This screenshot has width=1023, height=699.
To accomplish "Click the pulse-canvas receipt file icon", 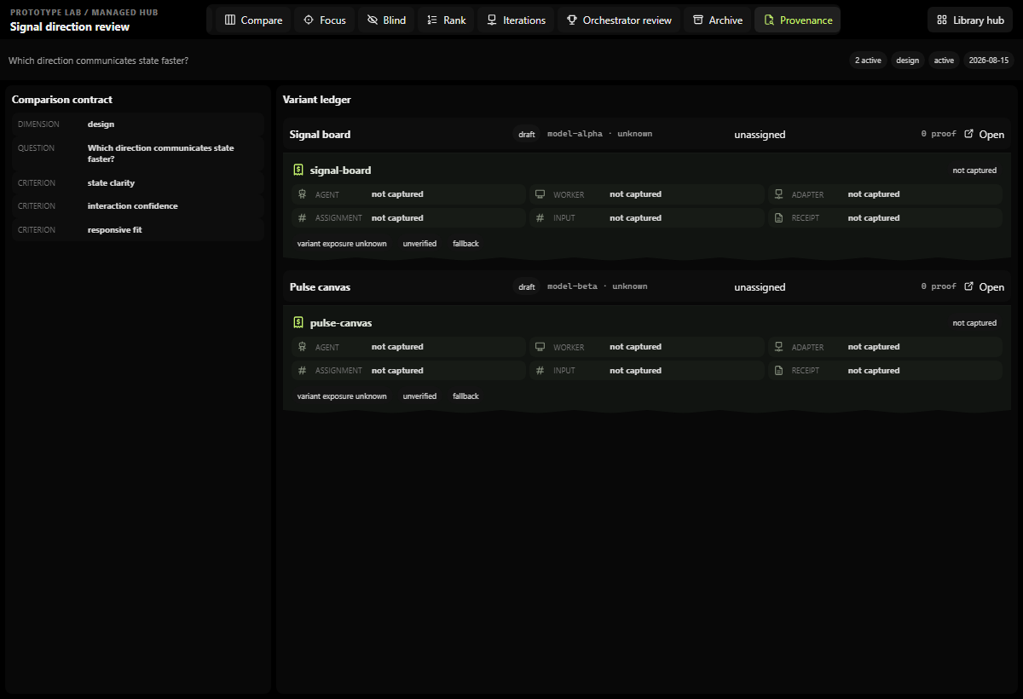I will [298, 322].
